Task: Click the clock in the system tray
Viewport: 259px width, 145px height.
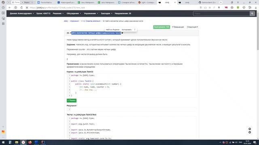Action: (x=247, y=142)
